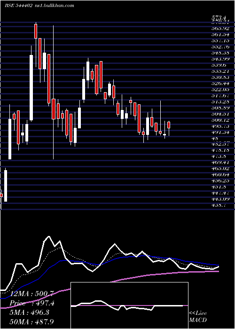Click the ns1.bullkhan.com watermark link text
Viewport: 235px width, 329px height.
tap(54, 6)
